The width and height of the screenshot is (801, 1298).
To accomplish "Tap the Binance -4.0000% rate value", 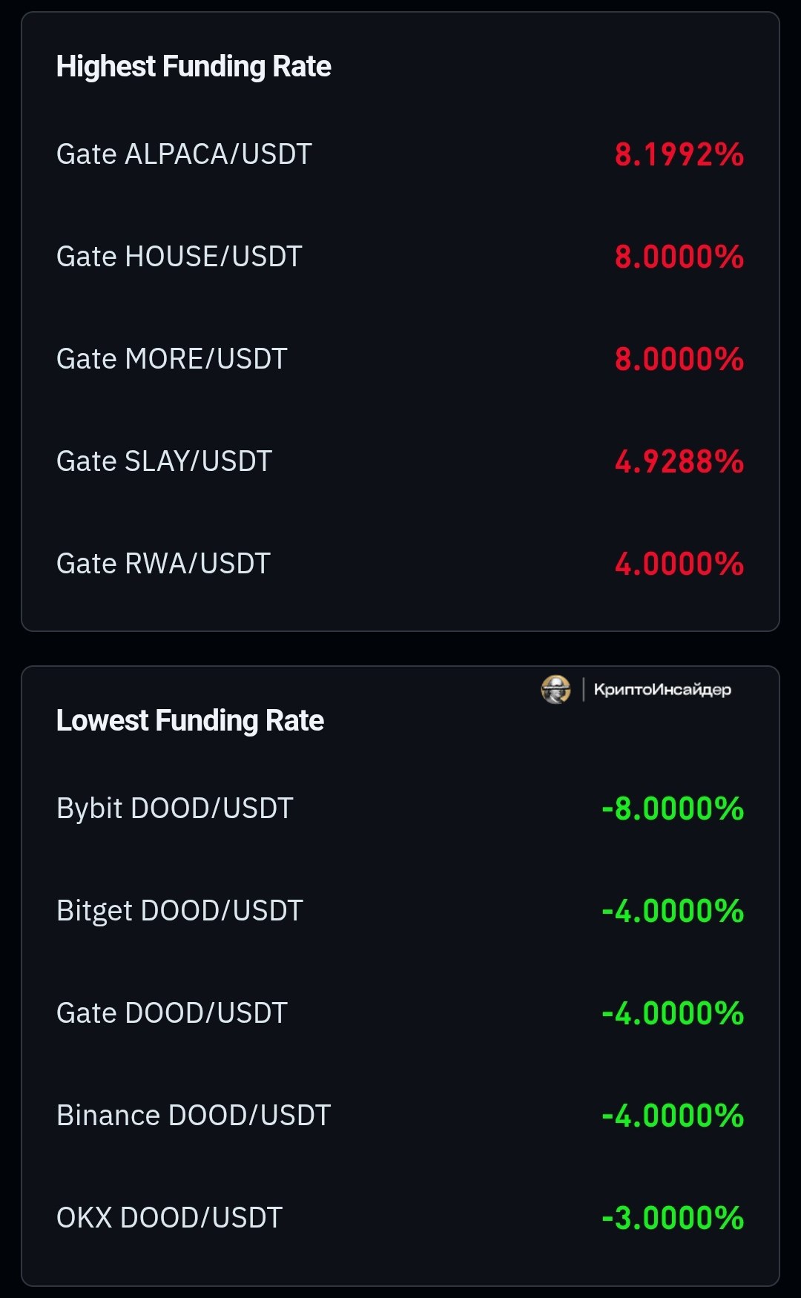I will (x=672, y=1116).
